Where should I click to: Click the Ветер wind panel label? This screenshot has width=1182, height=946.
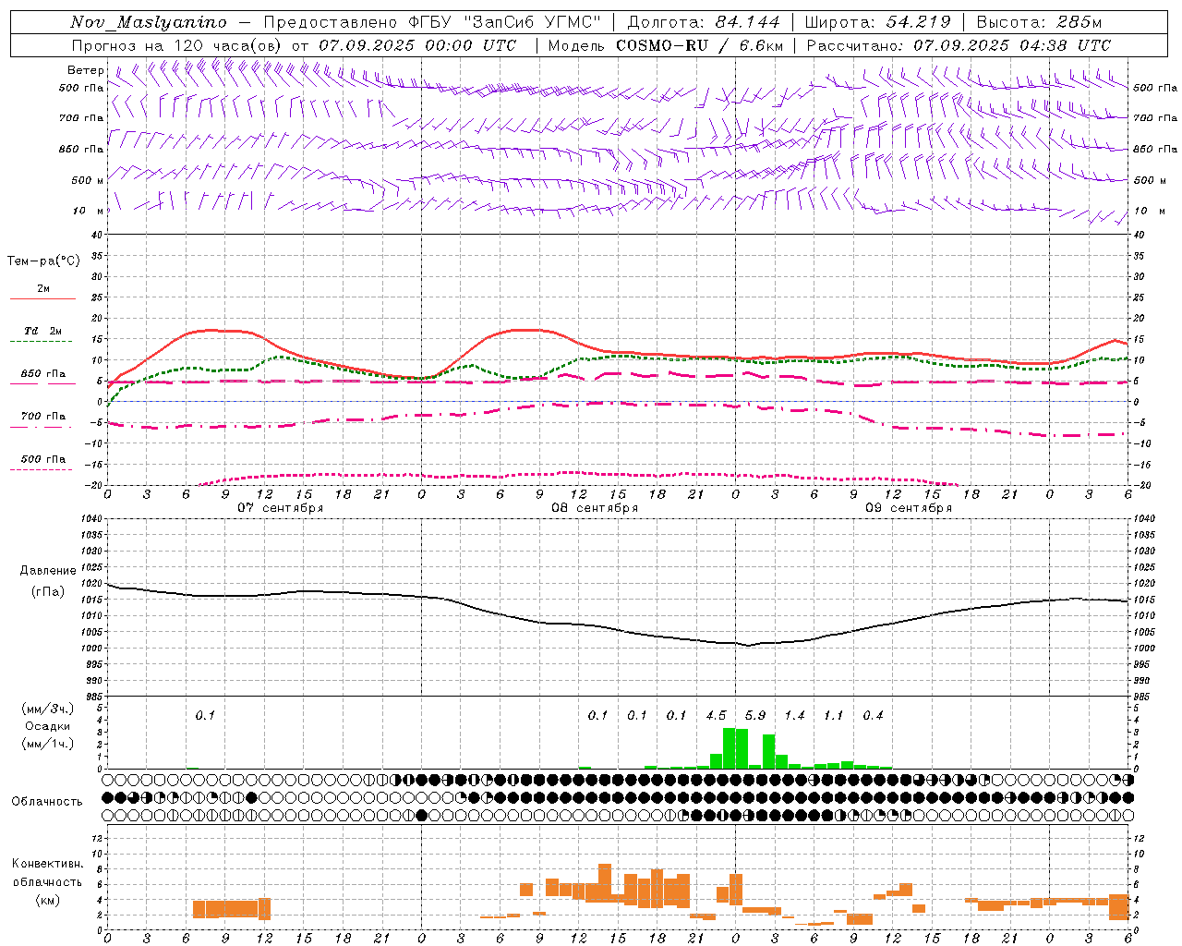[85, 70]
